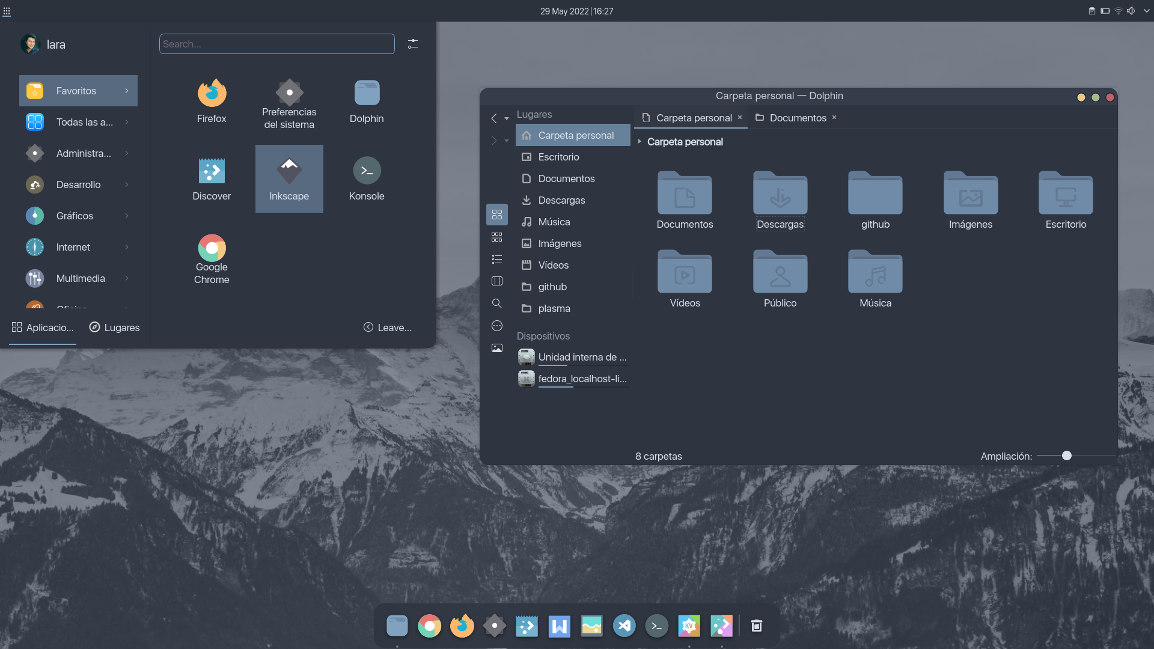Screen dimensions: 1154x649
Task: Open the github folder in file view
Action: coord(875,200)
